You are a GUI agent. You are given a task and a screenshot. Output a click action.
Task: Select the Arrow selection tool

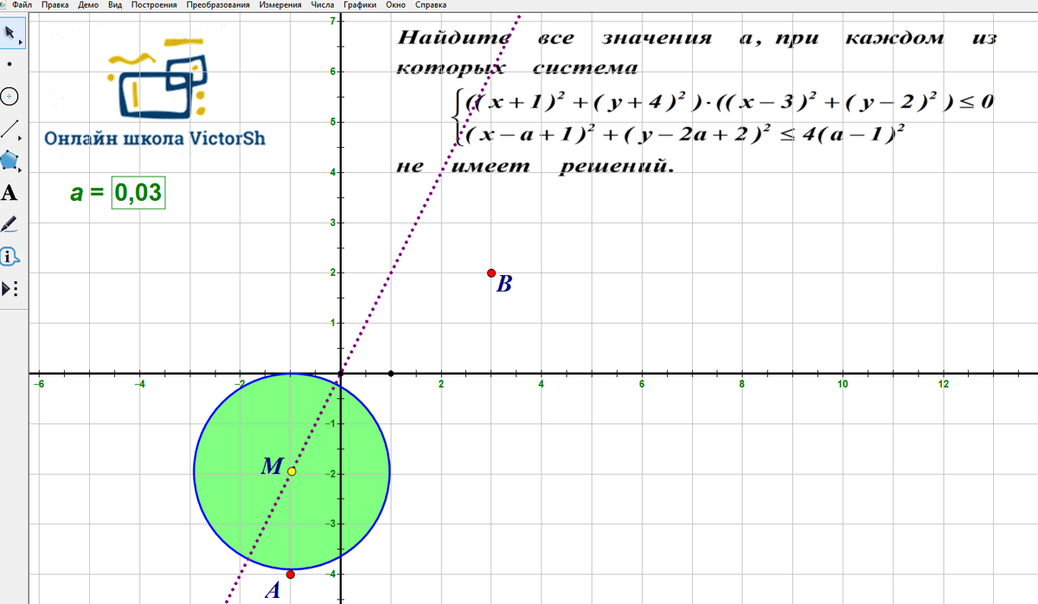(x=10, y=33)
